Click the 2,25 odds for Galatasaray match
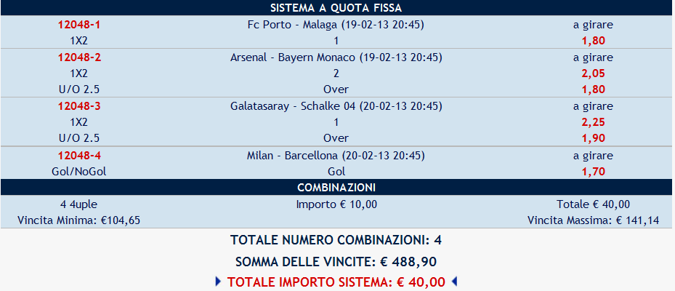This screenshot has width=675, height=291. pyautogui.click(x=593, y=122)
